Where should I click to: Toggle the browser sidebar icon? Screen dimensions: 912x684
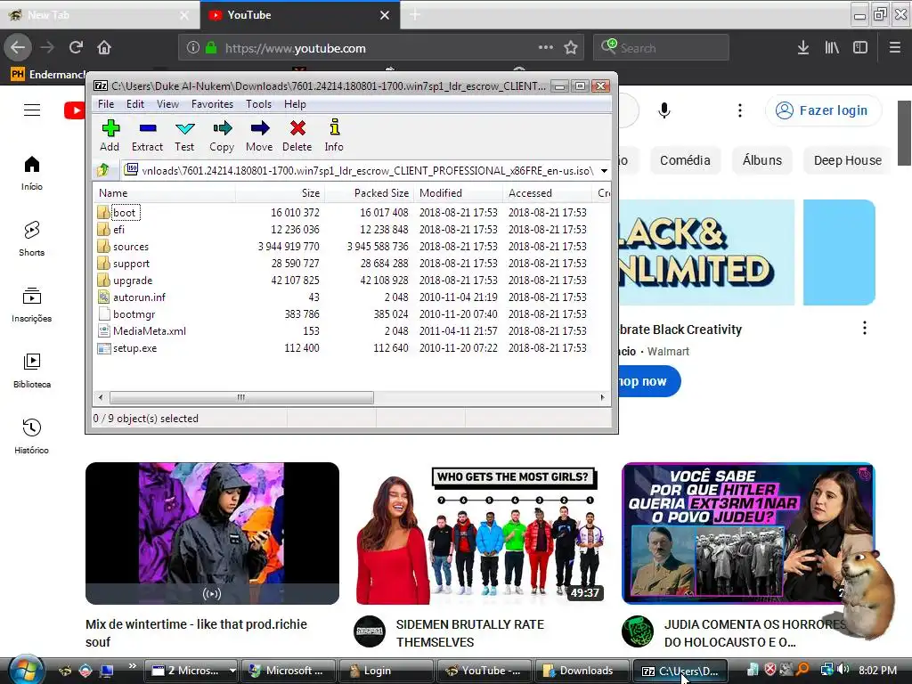(x=860, y=48)
